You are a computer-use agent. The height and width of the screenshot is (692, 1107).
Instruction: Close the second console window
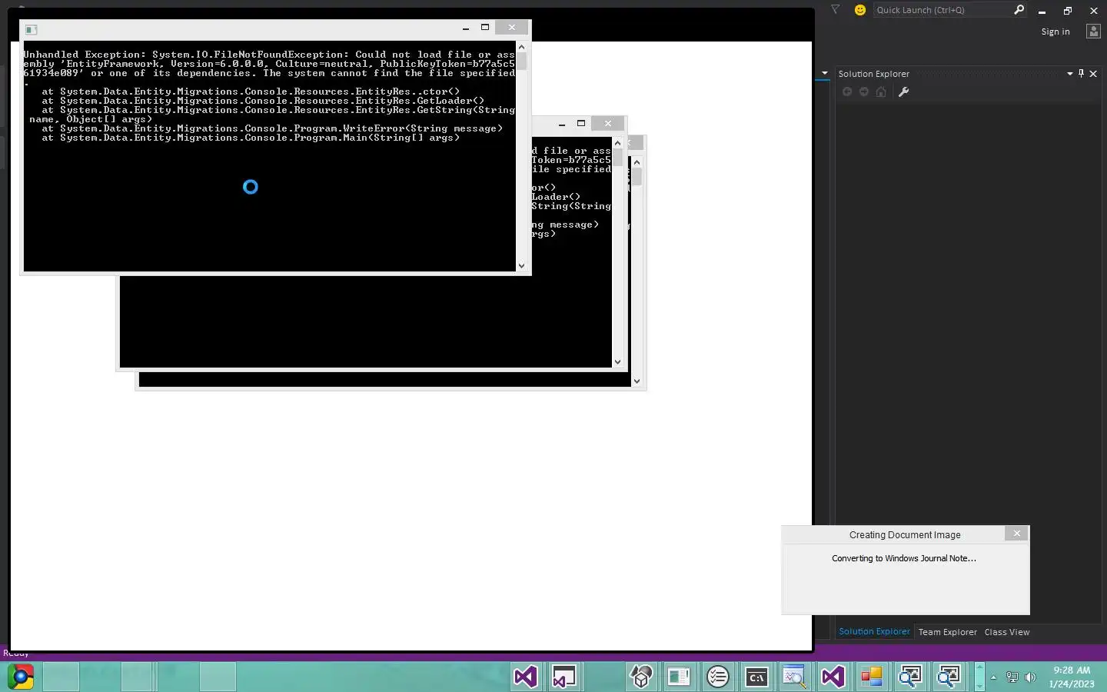(x=608, y=123)
